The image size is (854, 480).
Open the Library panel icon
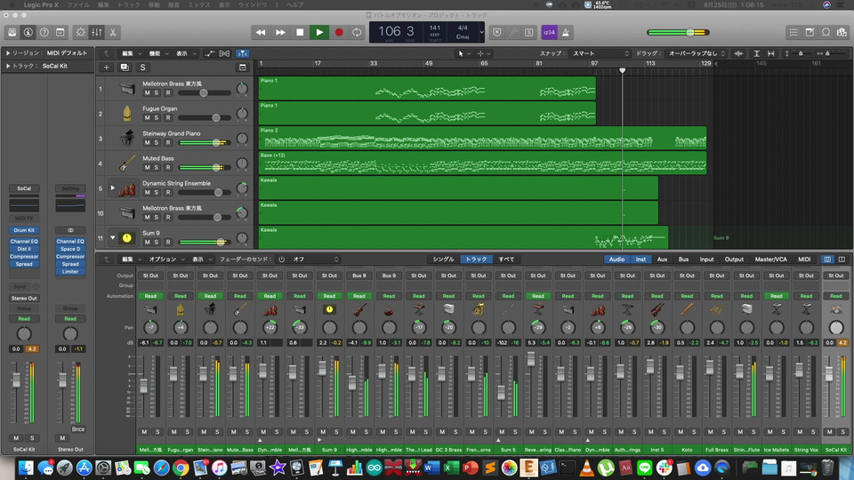[x=12, y=33]
